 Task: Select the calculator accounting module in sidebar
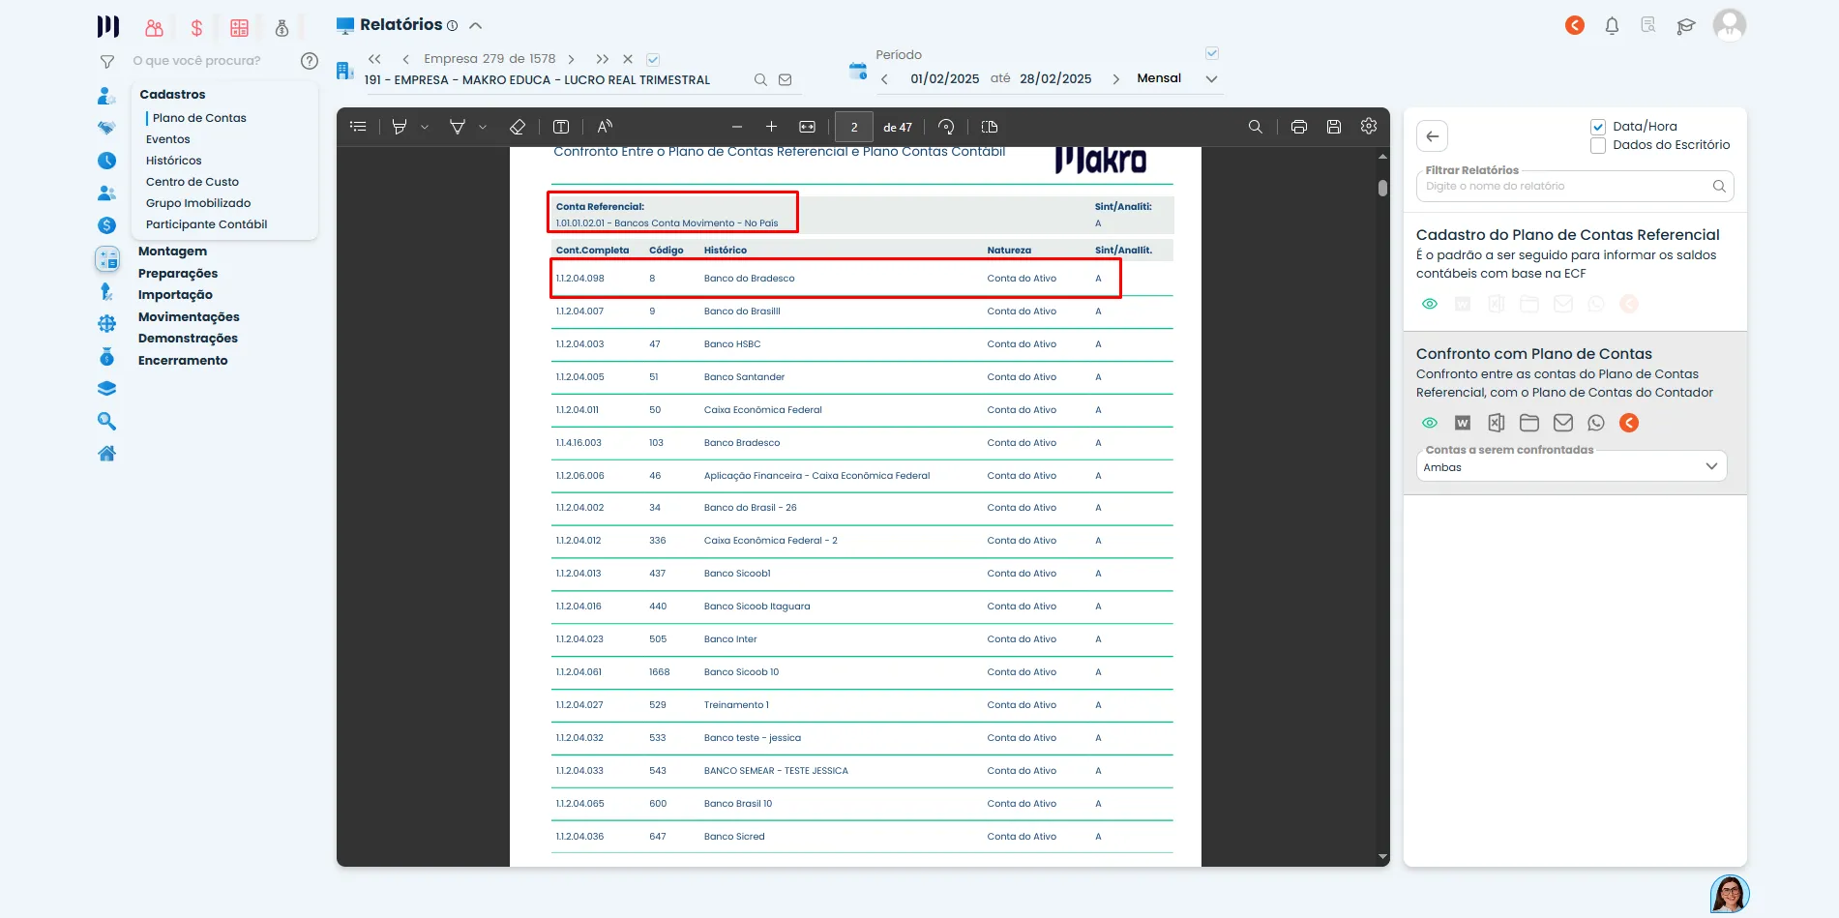click(106, 258)
